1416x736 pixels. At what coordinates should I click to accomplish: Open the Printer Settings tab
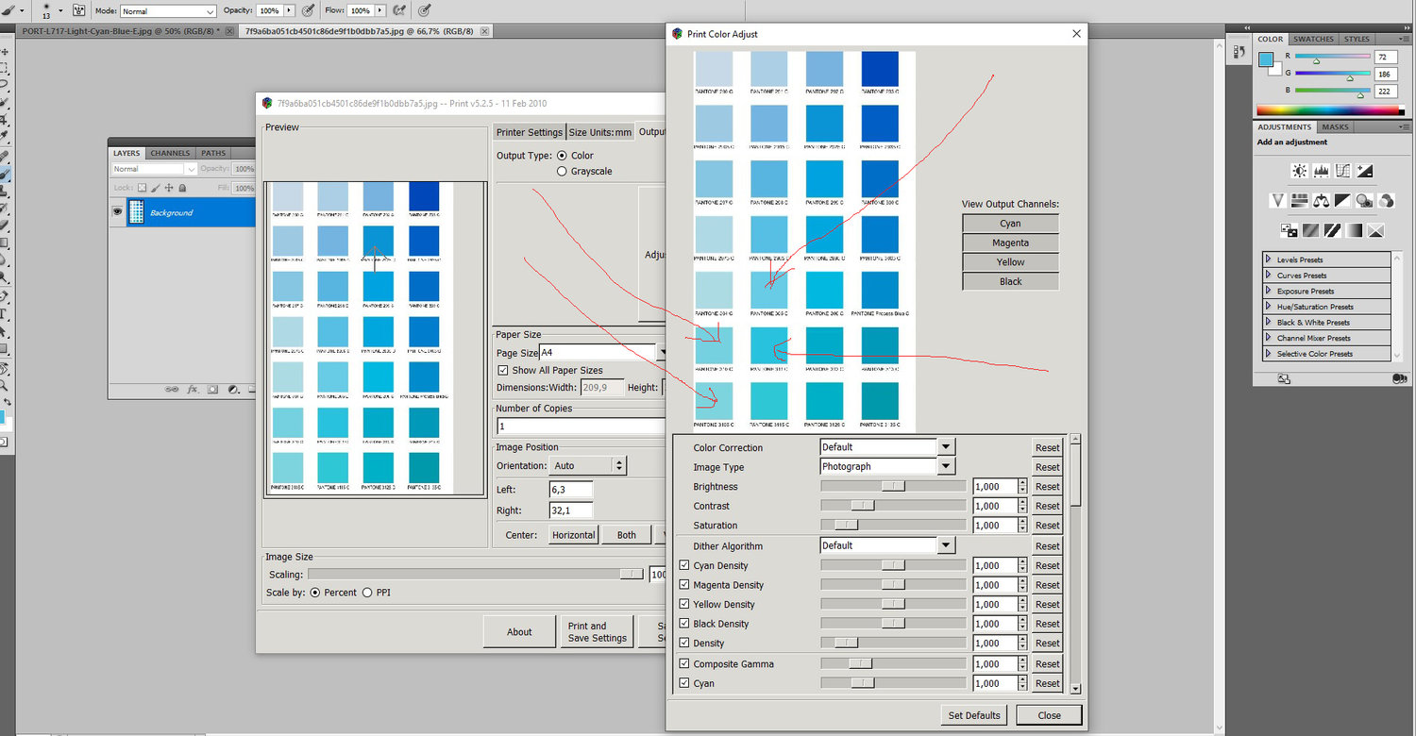[x=529, y=132]
